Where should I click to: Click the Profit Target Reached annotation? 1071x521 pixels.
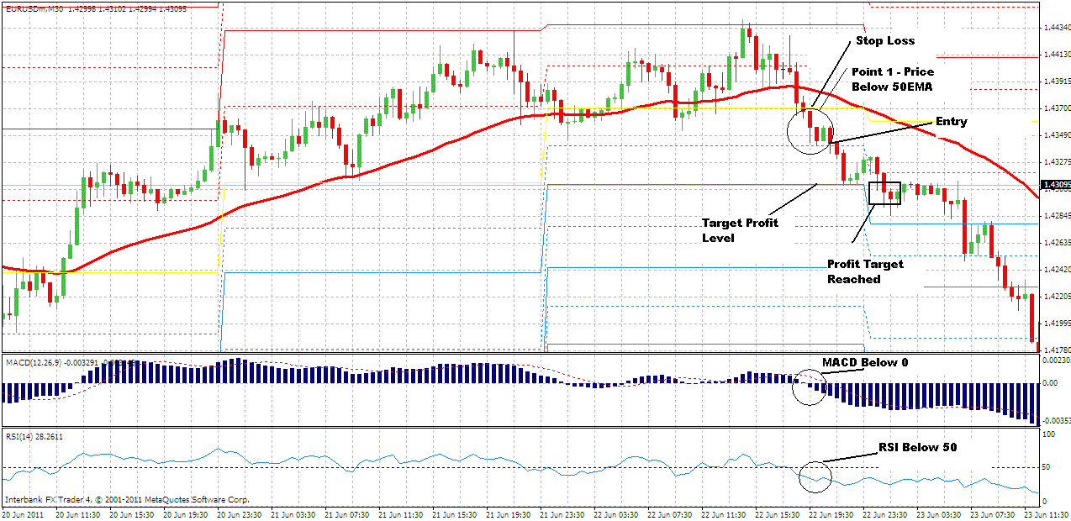pyautogui.click(x=864, y=271)
